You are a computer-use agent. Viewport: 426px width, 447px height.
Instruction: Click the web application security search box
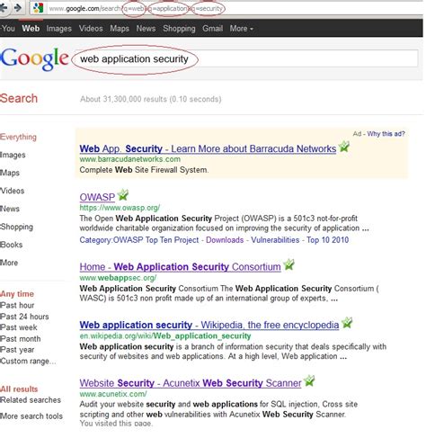[245, 58]
